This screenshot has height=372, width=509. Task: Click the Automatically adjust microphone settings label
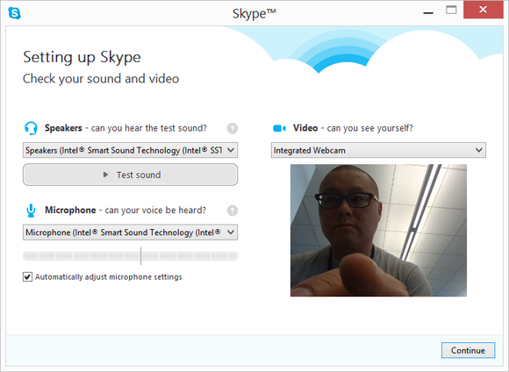[109, 277]
